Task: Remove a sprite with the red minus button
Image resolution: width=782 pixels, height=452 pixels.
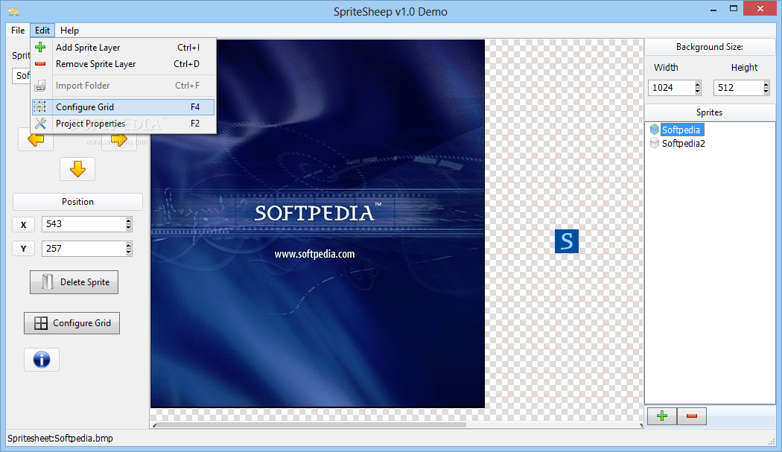Action: click(x=692, y=416)
